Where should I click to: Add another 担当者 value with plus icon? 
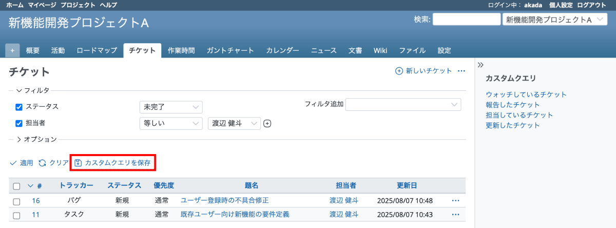267,123
